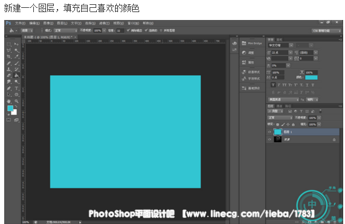The width and height of the screenshot is (345, 224).
Task: Select the Hand tool
Action: click(x=9, y=101)
